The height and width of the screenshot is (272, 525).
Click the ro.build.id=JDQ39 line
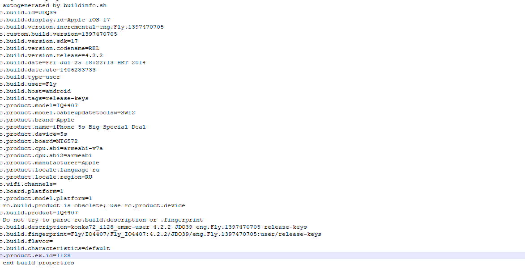coord(28,13)
